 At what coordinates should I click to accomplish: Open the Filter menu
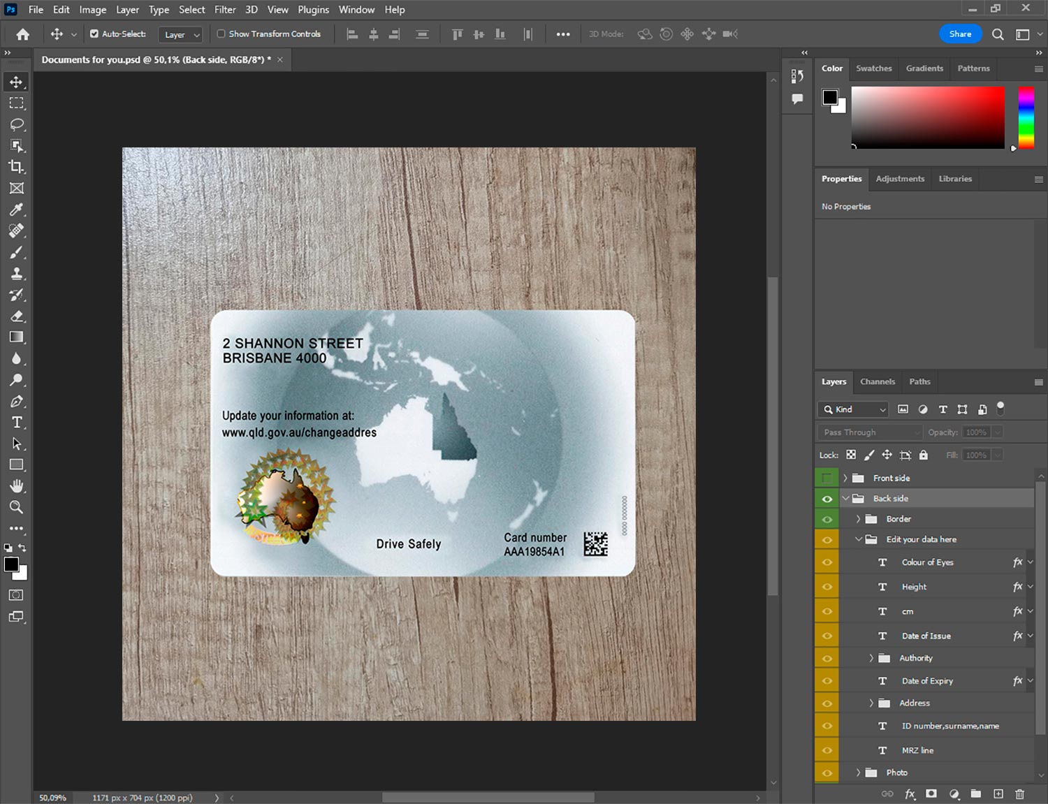pos(224,10)
